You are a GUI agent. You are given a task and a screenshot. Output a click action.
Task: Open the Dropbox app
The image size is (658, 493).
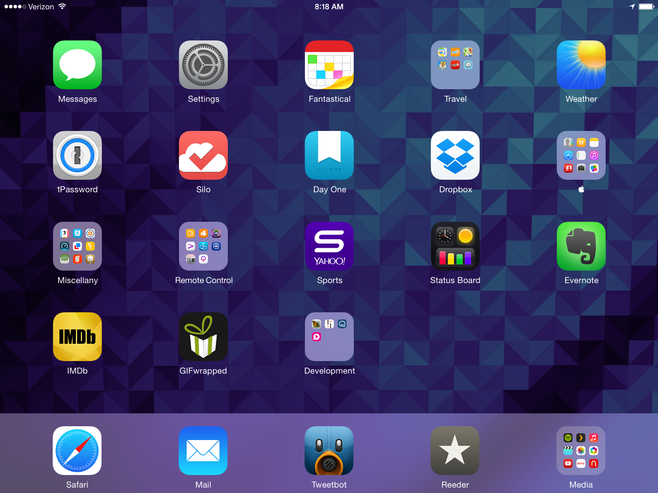(455, 155)
